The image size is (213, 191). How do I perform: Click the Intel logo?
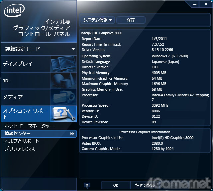pyautogui.click(x=14, y=10)
